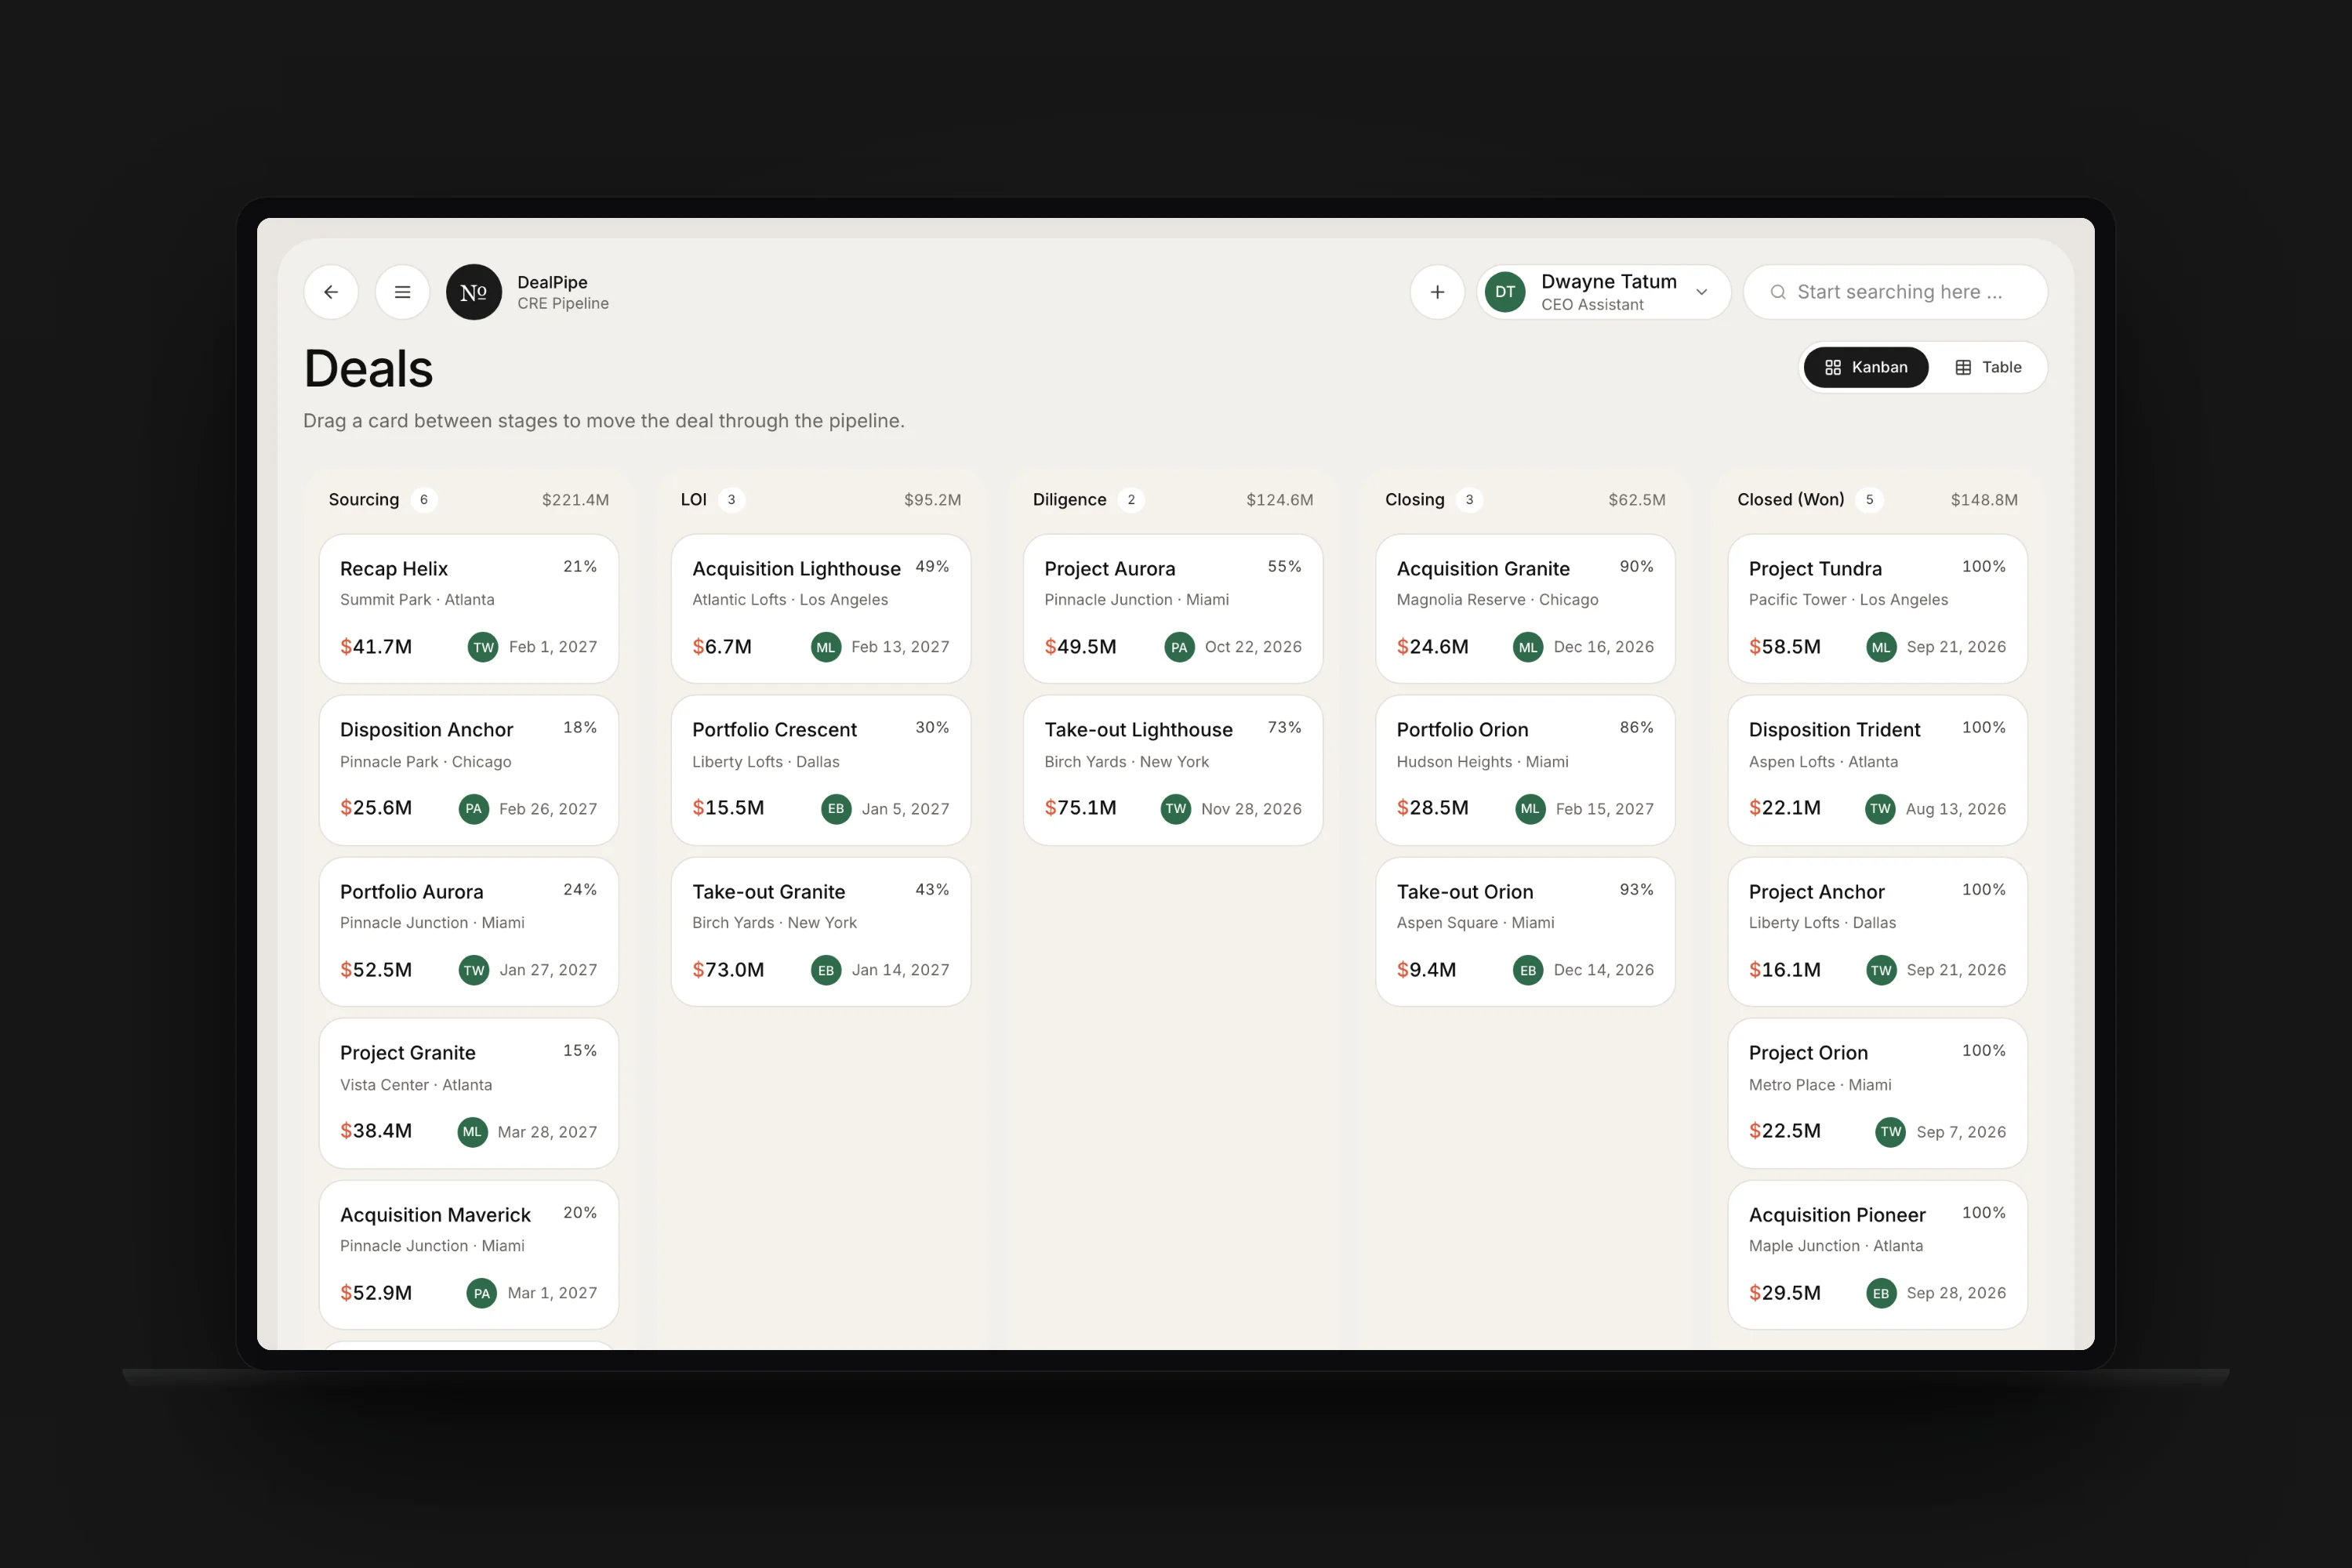The image size is (2352, 1568).
Task: Select the LOI column header
Action: [693, 499]
